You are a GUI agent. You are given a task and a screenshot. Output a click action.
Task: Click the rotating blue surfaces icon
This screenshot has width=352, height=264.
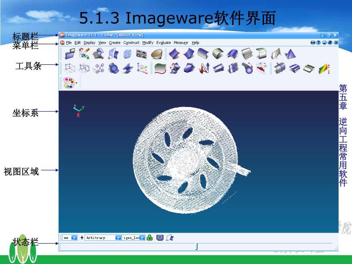tap(175, 68)
